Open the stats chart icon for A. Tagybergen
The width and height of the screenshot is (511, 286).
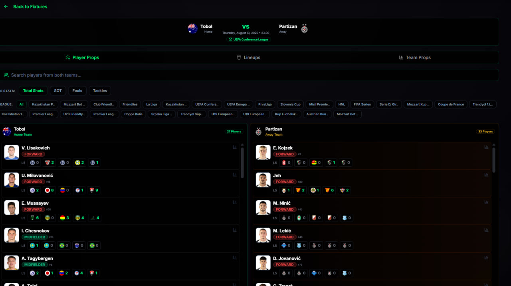[x=235, y=257]
